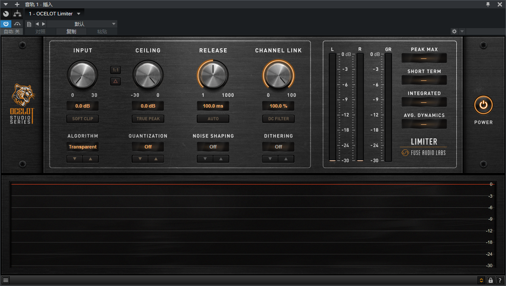Click the RELEASE knob
The image size is (506, 286).
coord(213,75)
